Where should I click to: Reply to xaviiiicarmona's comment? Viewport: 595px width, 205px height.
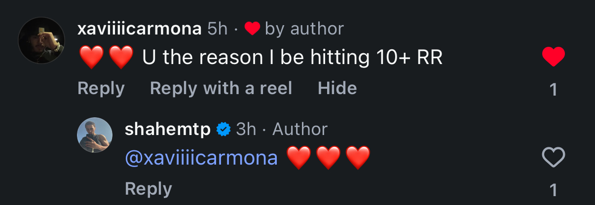point(101,88)
